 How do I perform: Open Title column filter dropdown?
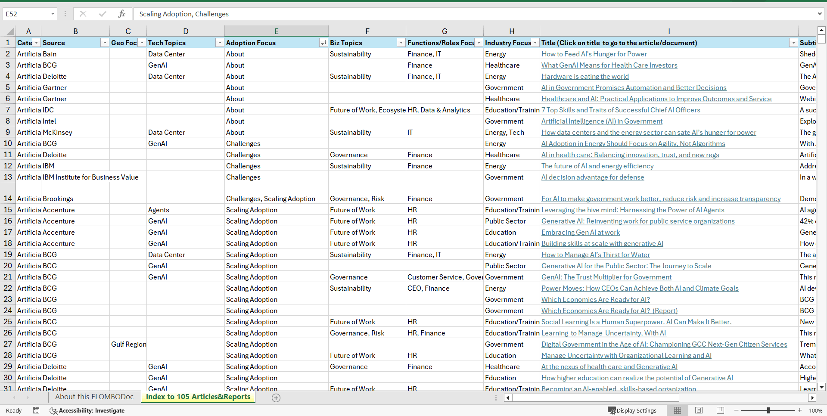point(793,43)
